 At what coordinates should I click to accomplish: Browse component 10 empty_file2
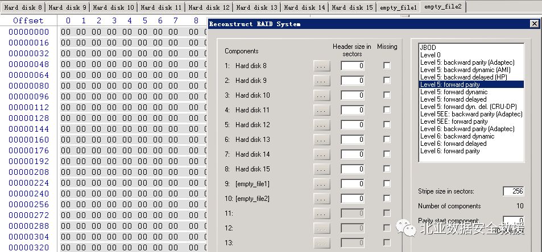[x=321, y=199]
